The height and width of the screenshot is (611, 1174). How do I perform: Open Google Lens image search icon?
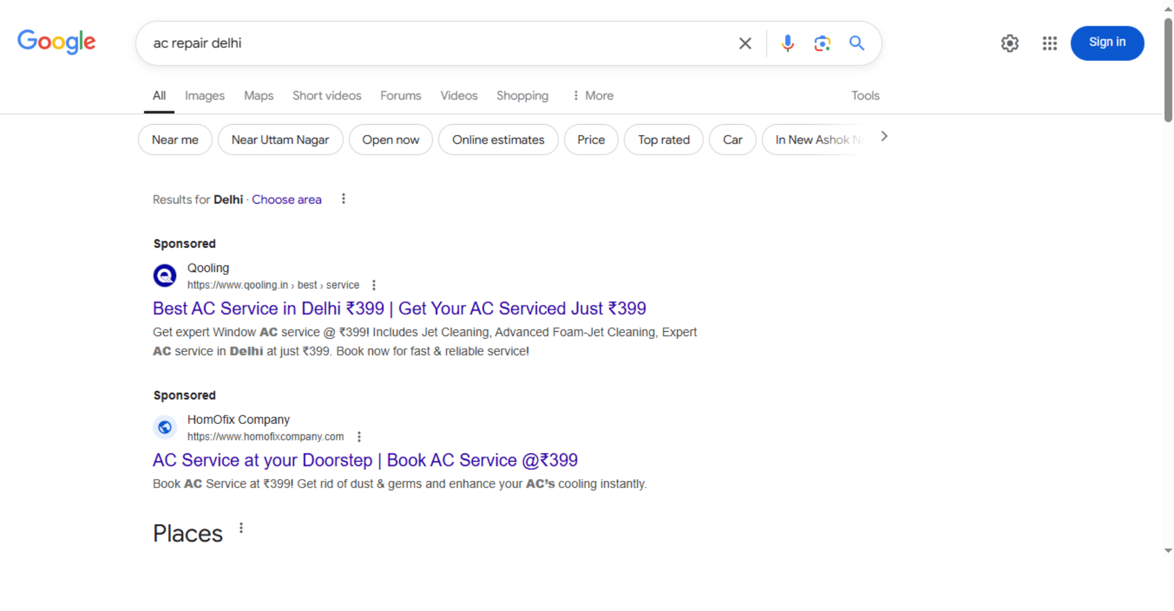pos(822,43)
